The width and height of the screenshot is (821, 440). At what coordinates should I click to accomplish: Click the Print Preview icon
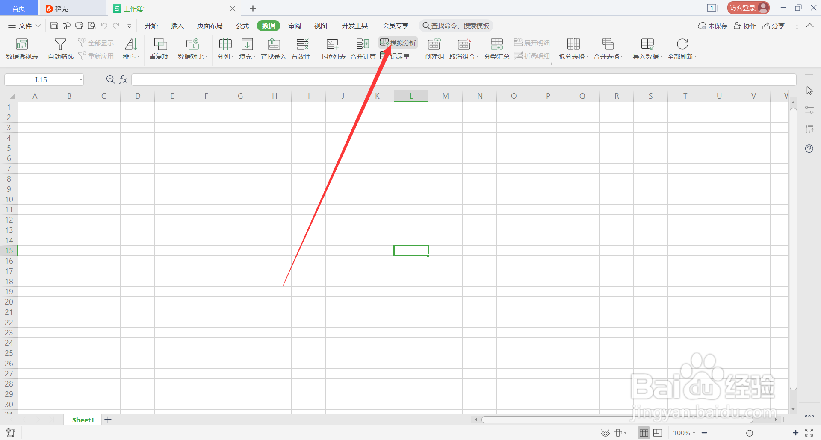coord(92,26)
